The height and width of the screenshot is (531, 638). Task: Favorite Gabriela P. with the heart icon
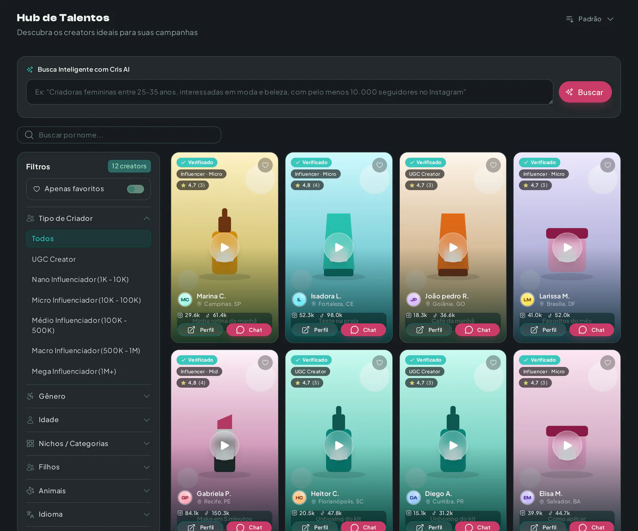click(265, 363)
